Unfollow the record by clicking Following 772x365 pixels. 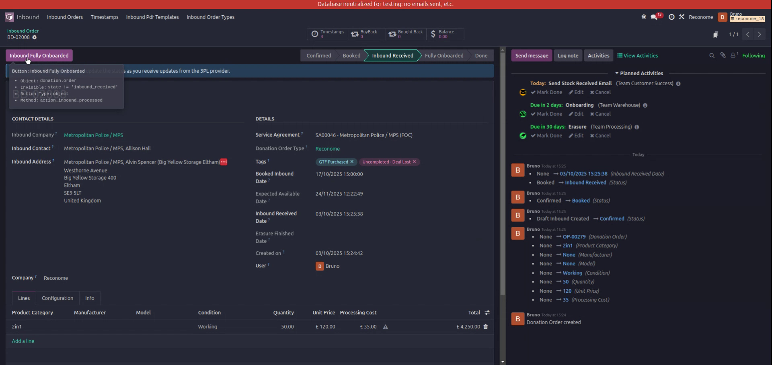[x=754, y=55]
